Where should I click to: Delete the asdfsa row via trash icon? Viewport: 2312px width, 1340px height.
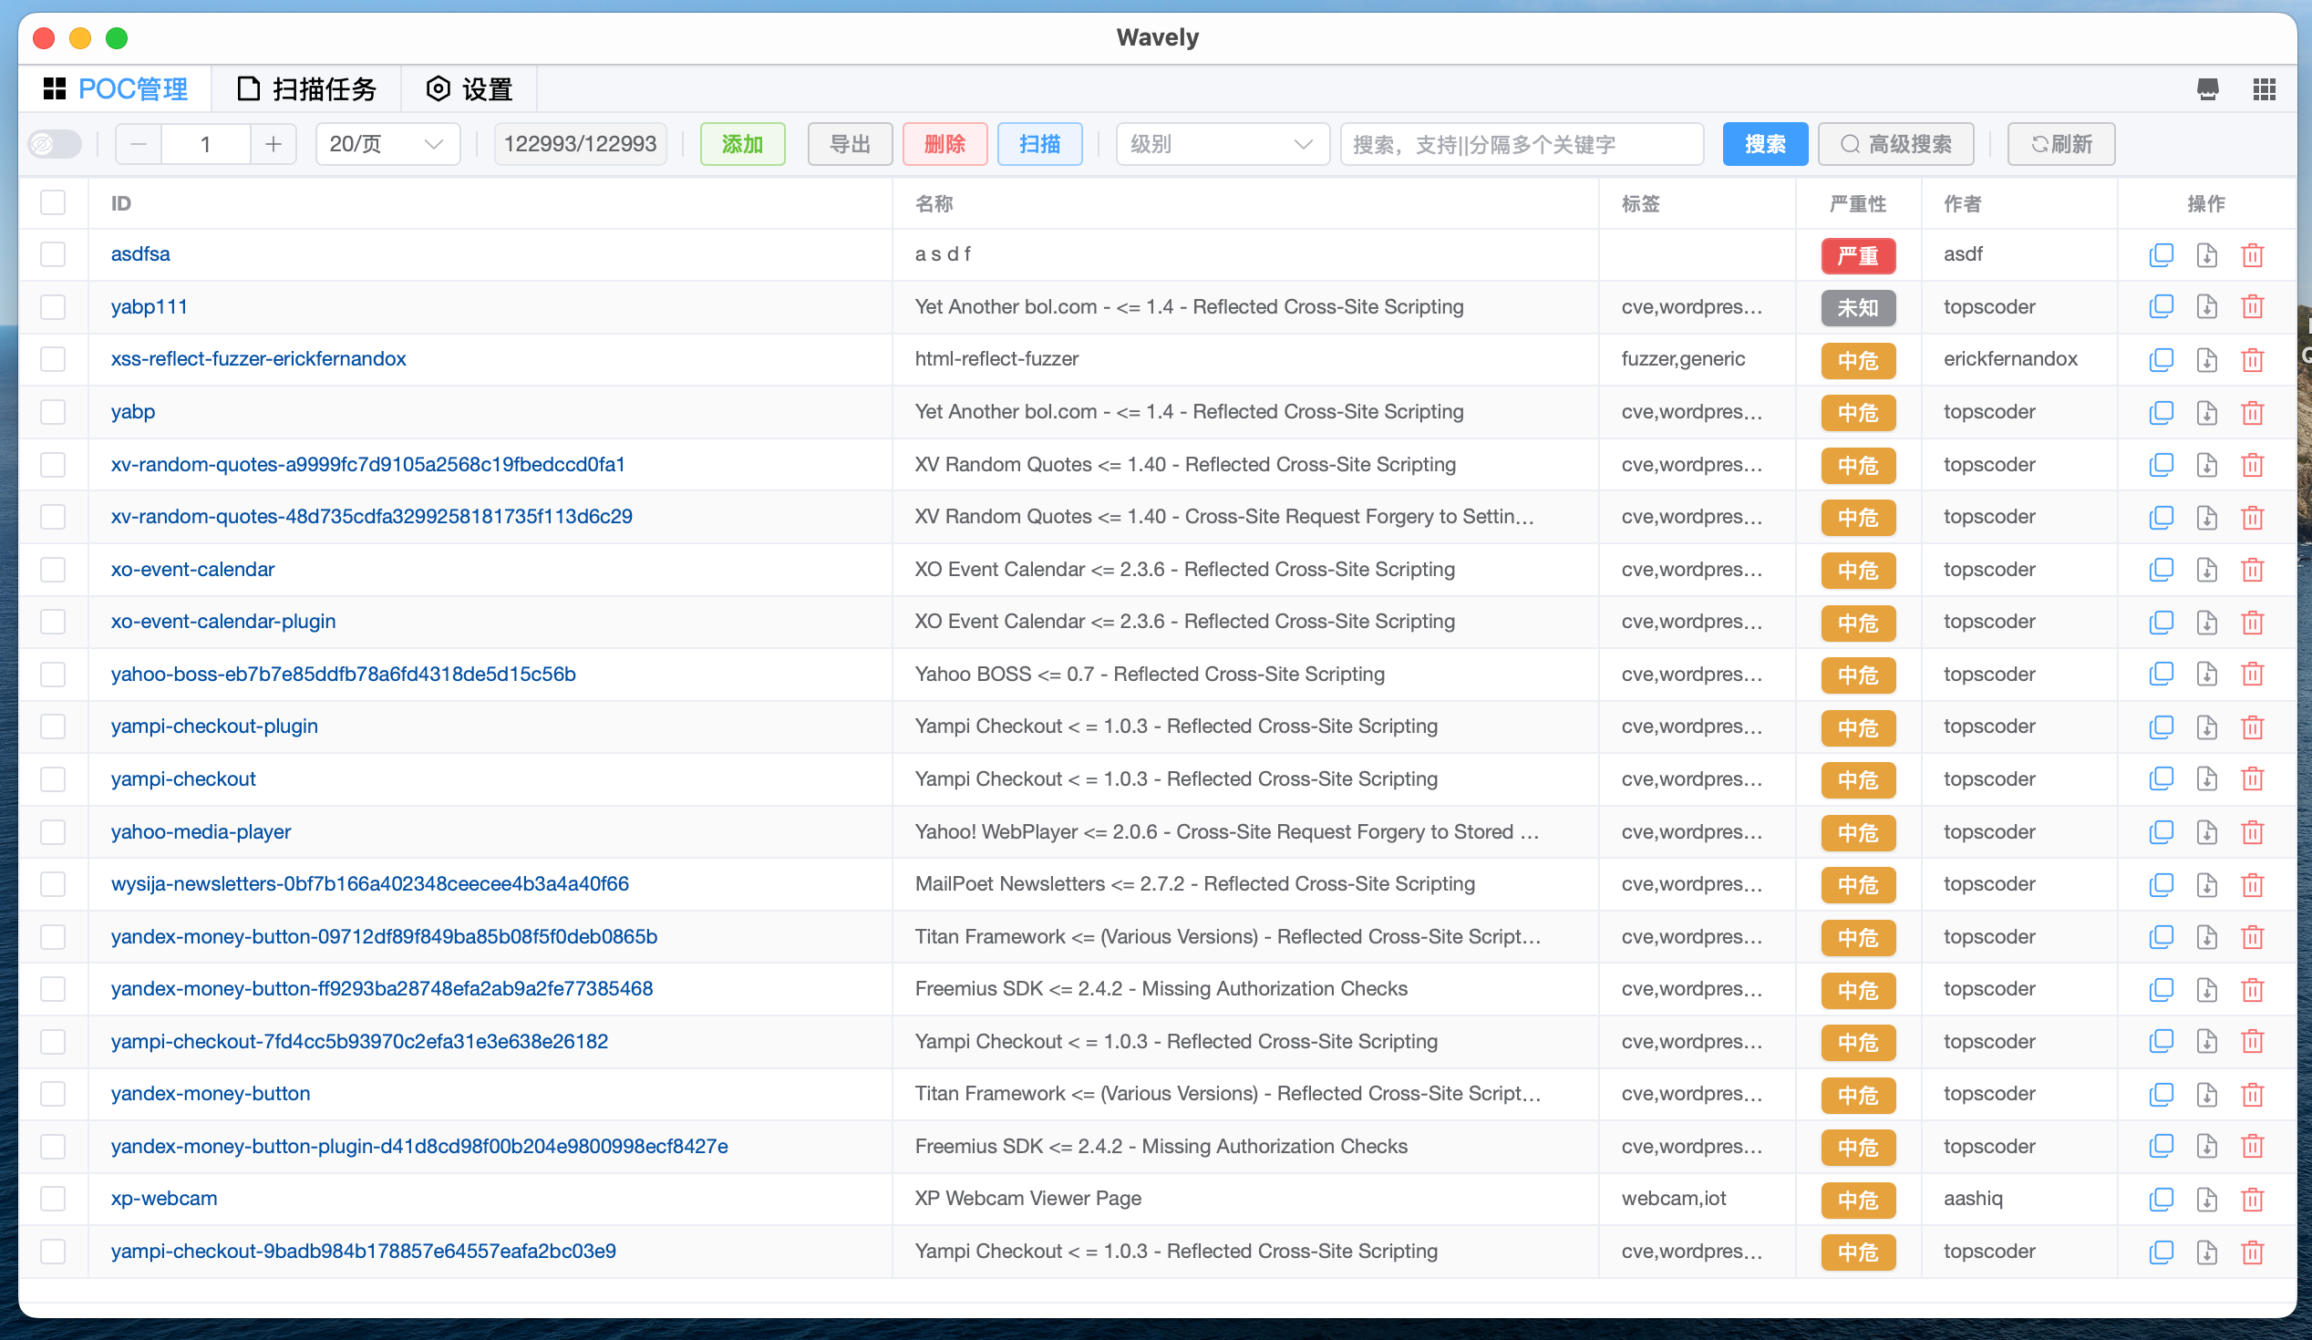(x=2253, y=255)
